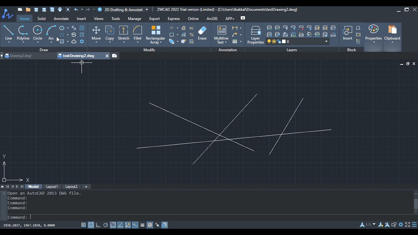Open the layer 0 dropdown list
The height and width of the screenshot is (235, 418).
tap(326, 41)
